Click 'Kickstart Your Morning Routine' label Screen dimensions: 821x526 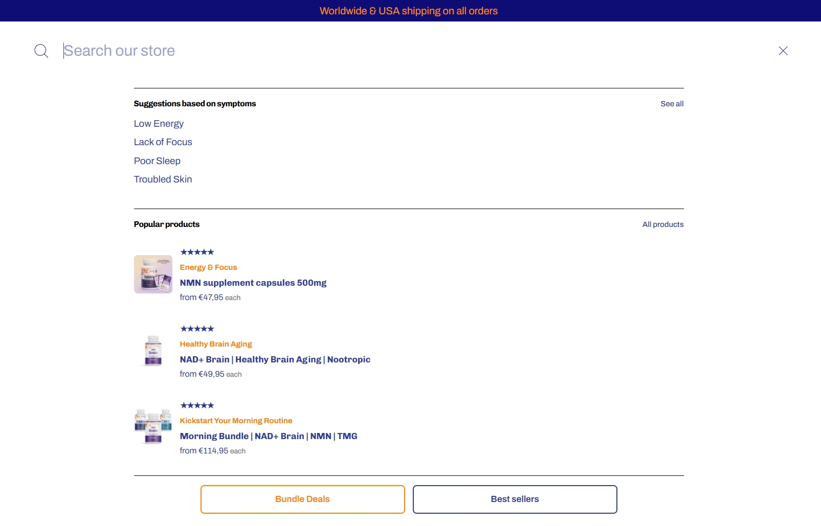(x=236, y=421)
